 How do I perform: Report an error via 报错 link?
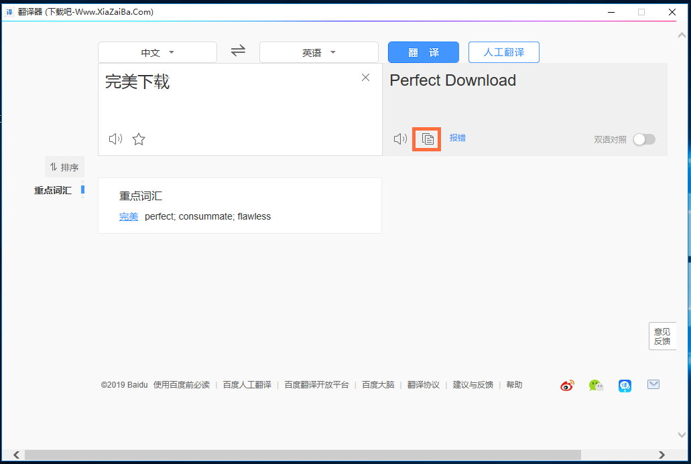(x=458, y=138)
